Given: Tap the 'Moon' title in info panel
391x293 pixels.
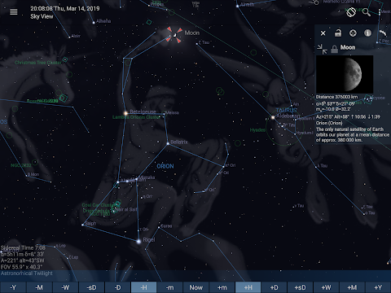Looking at the screenshot, I should point(348,47).
